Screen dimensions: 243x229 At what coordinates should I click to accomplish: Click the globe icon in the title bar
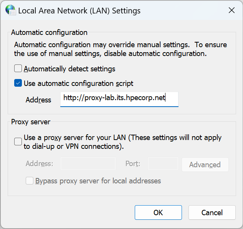click(10, 10)
